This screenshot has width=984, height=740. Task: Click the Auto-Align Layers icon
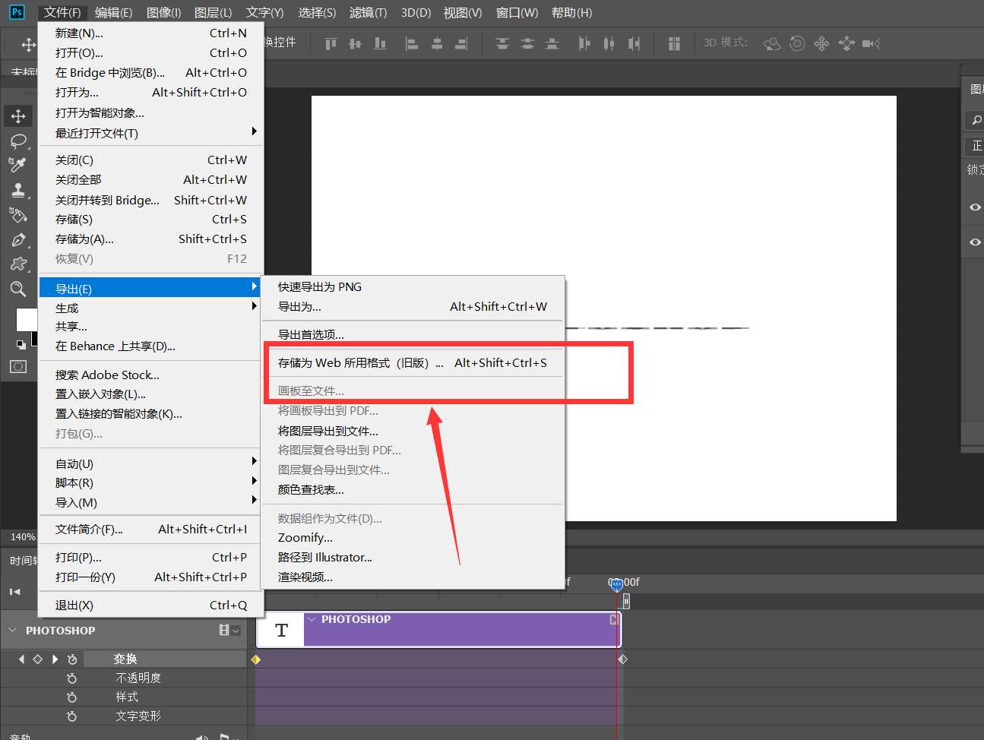point(674,43)
